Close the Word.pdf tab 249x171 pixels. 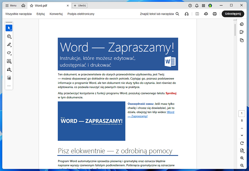click(68, 6)
